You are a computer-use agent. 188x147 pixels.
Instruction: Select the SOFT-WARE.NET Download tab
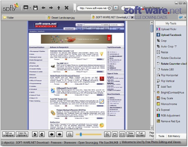(110, 17)
